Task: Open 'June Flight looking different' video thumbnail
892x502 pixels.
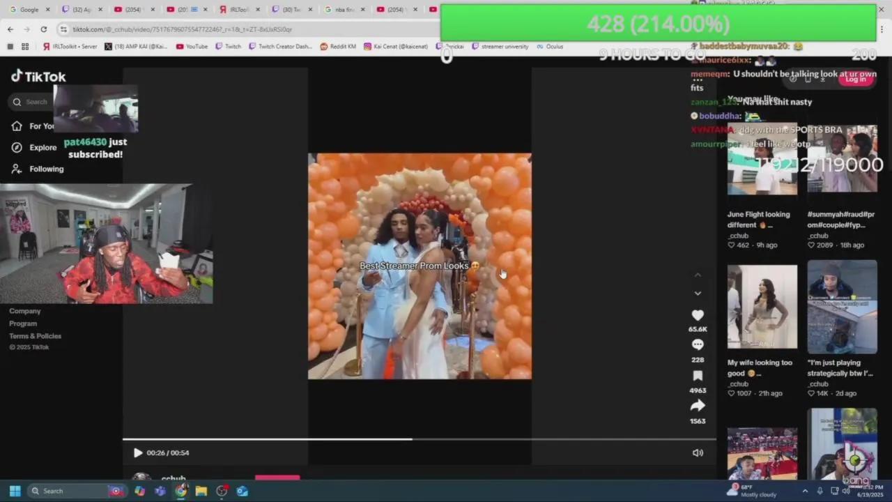Action: click(762, 160)
